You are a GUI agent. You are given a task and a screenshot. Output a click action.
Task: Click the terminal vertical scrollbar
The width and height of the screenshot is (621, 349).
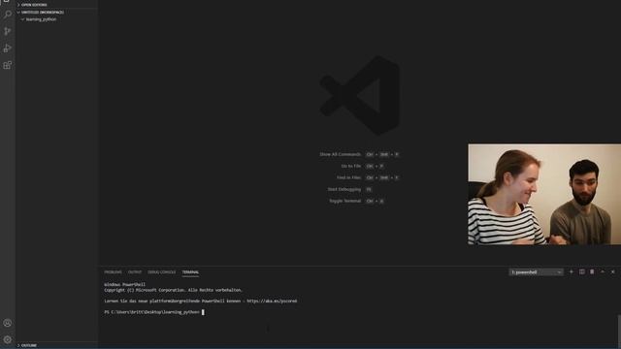point(619,331)
